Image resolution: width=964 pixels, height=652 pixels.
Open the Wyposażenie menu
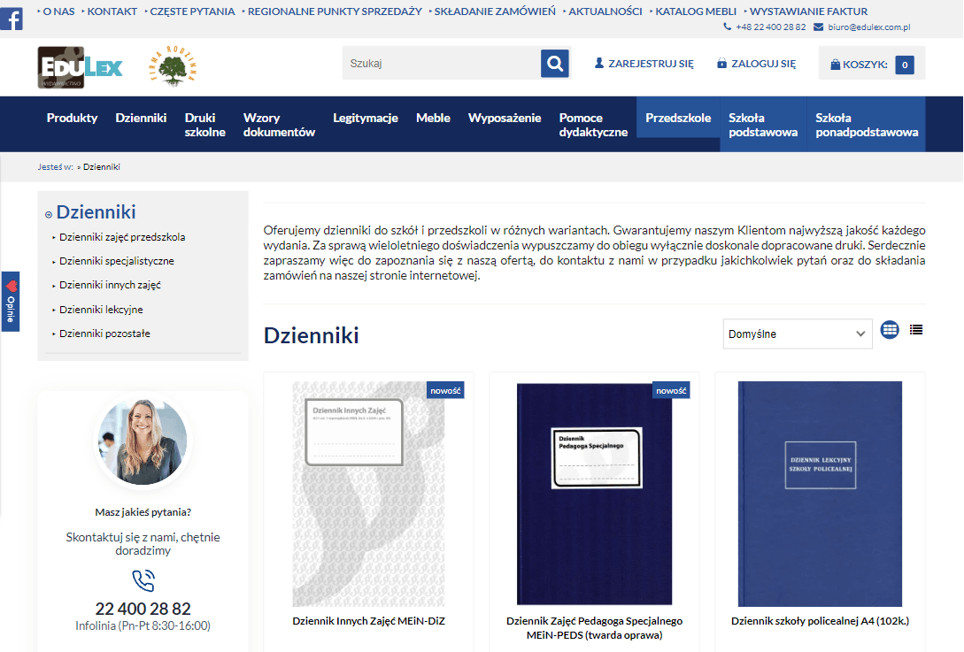tap(505, 118)
